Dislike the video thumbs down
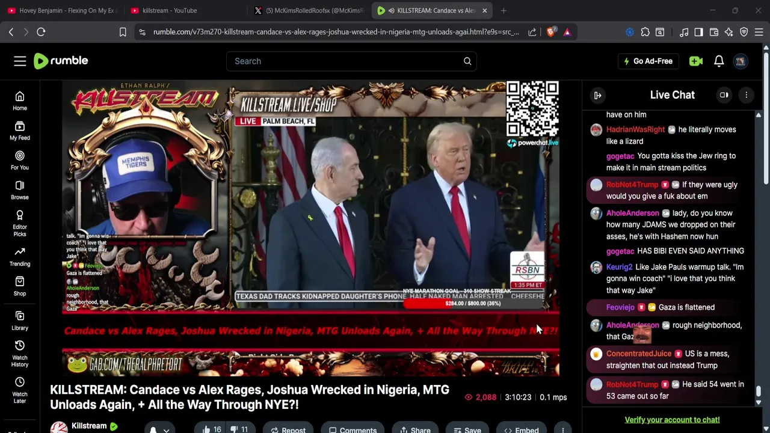This screenshot has height=433, width=770. pos(239,429)
